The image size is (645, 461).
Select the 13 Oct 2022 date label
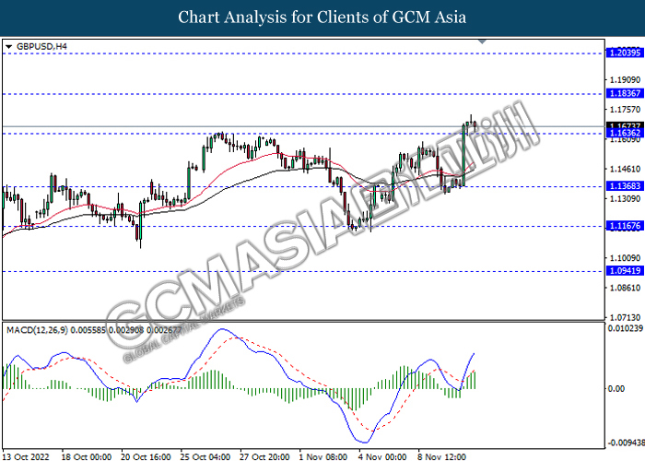point(28,455)
